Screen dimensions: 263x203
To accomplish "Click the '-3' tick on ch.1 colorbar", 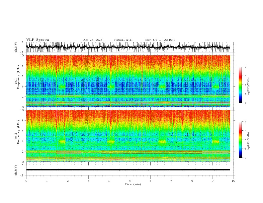I will [x=245, y=67].
